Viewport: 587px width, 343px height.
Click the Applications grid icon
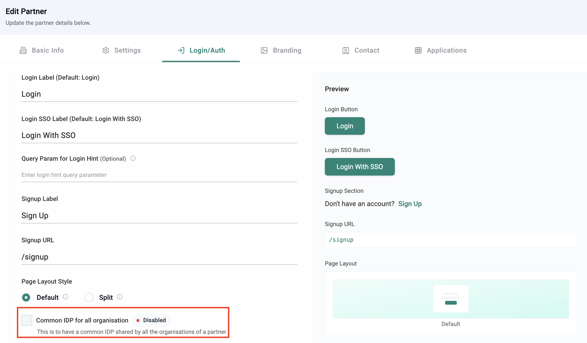click(x=418, y=51)
